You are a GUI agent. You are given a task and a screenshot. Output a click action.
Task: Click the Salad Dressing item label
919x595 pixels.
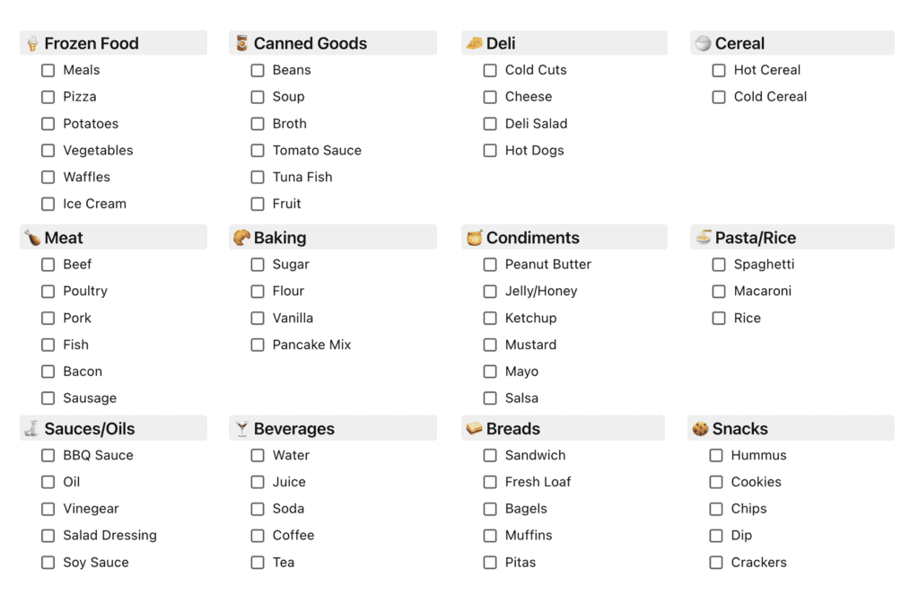(x=110, y=535)
